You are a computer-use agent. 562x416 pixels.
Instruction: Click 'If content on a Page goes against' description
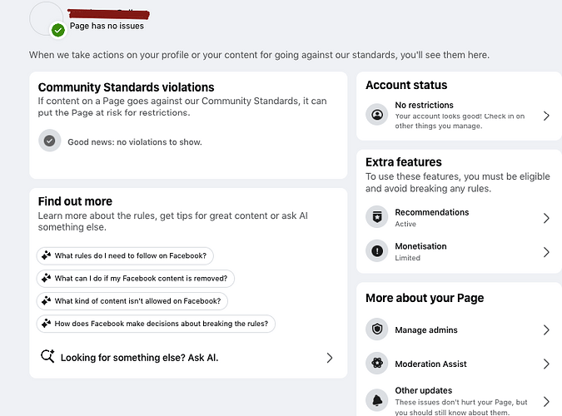click(x=182, y=106)
